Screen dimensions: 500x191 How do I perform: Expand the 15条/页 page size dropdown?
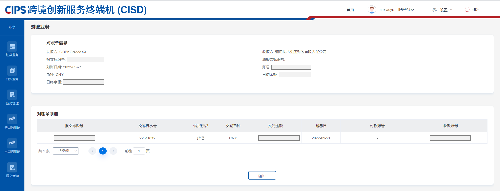pos(66,151)
